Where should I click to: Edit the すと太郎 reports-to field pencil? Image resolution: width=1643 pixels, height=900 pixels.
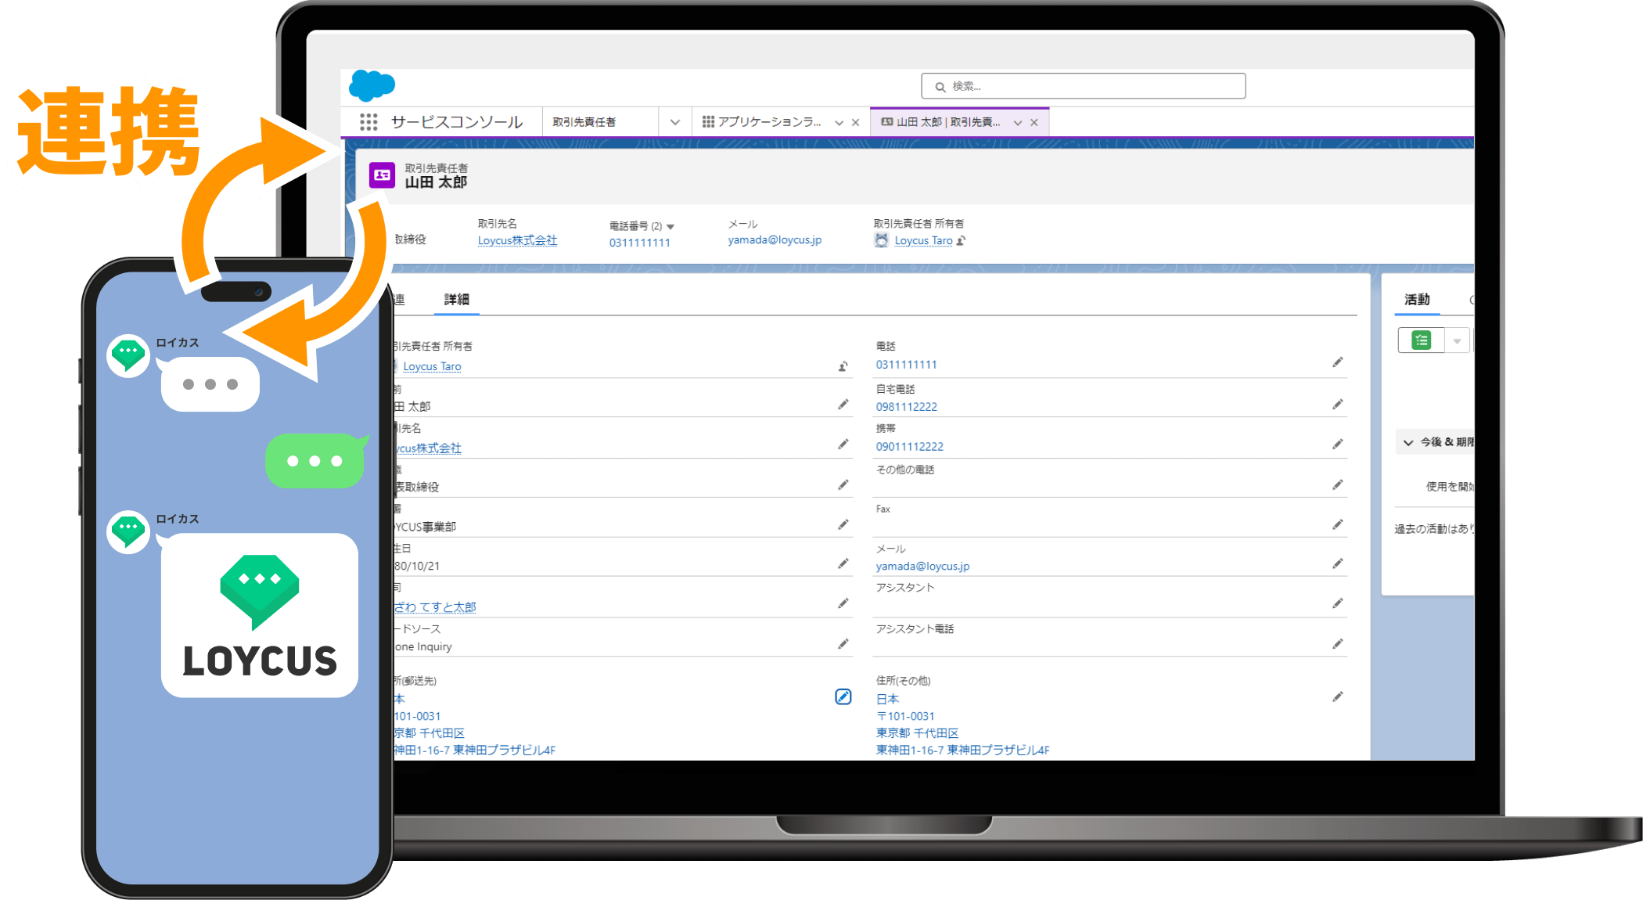tap(843, 603)
